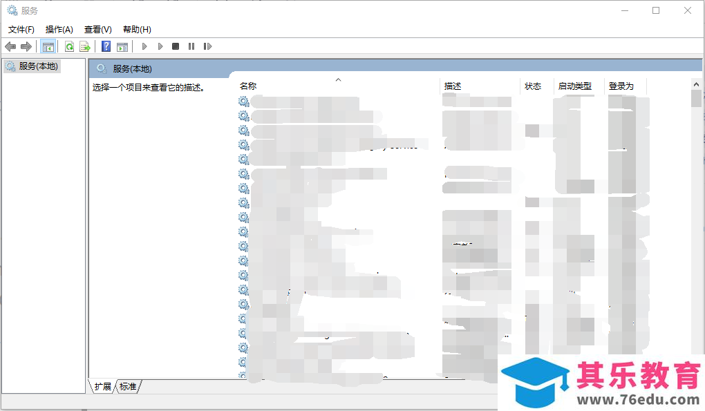This screenshot has width=705, height=411.
Task: Click the vertical scrollbar thumb of the list
Action: (696, 98)
